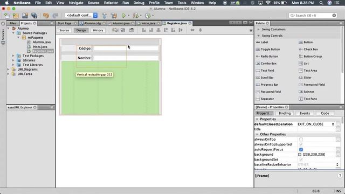Toggle the vertical resizability icon

click(200, 30)
